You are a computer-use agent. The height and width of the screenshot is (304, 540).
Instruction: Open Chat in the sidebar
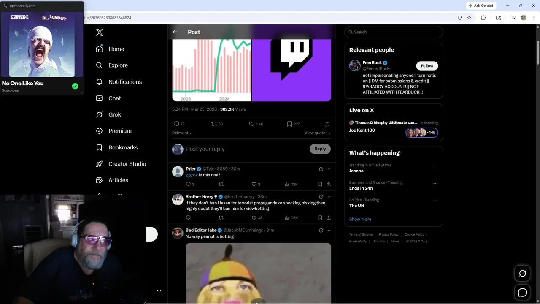click(x=108, y=98)
